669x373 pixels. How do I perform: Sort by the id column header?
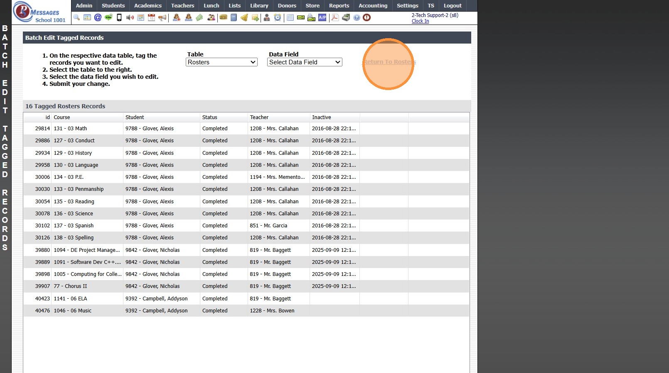(x=38, y=117)
